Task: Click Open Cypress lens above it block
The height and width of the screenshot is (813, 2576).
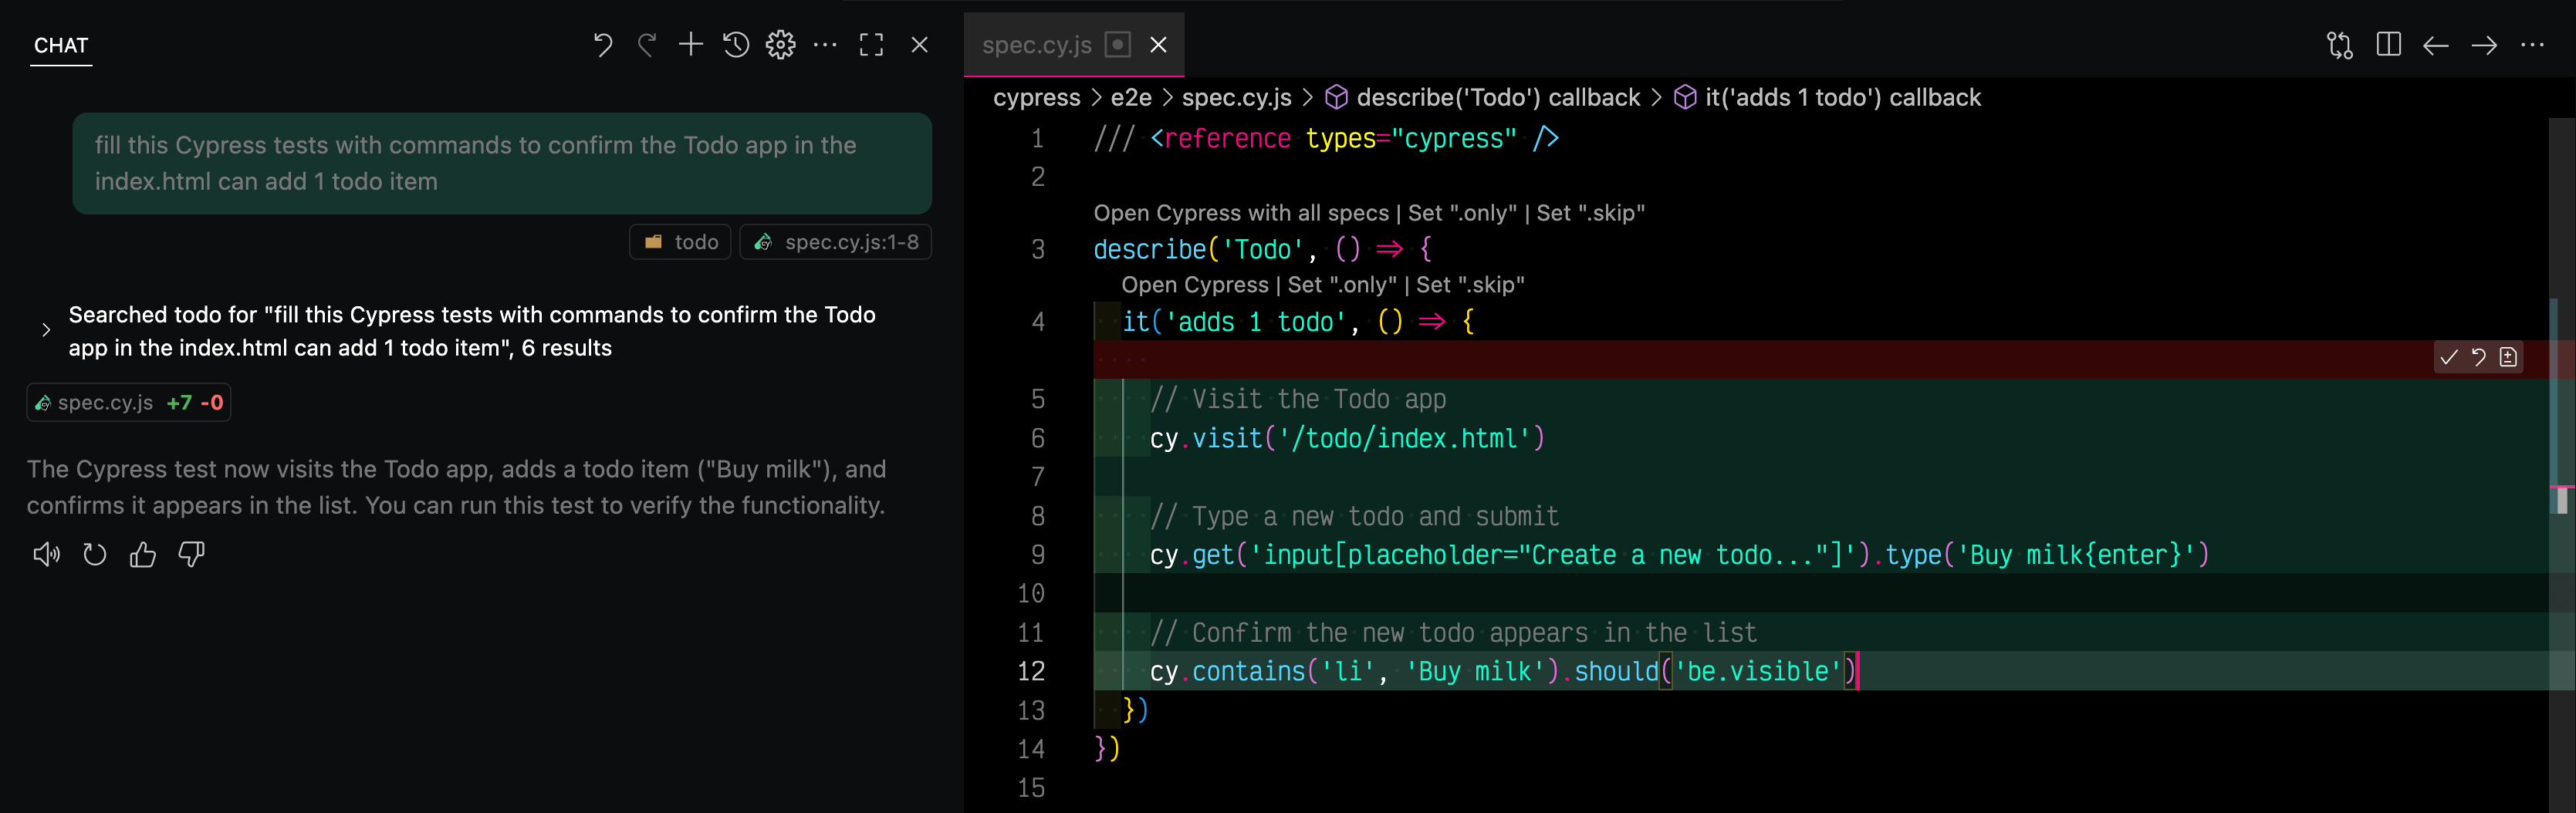Action: [1195, 285]
